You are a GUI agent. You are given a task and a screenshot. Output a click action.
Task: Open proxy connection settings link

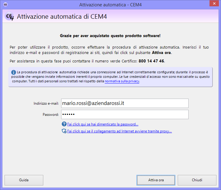(120, 131)
